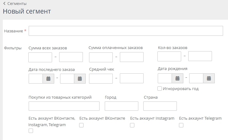
Task: Click the Сумма всех заказов maximum field
Action: point(71,57)
